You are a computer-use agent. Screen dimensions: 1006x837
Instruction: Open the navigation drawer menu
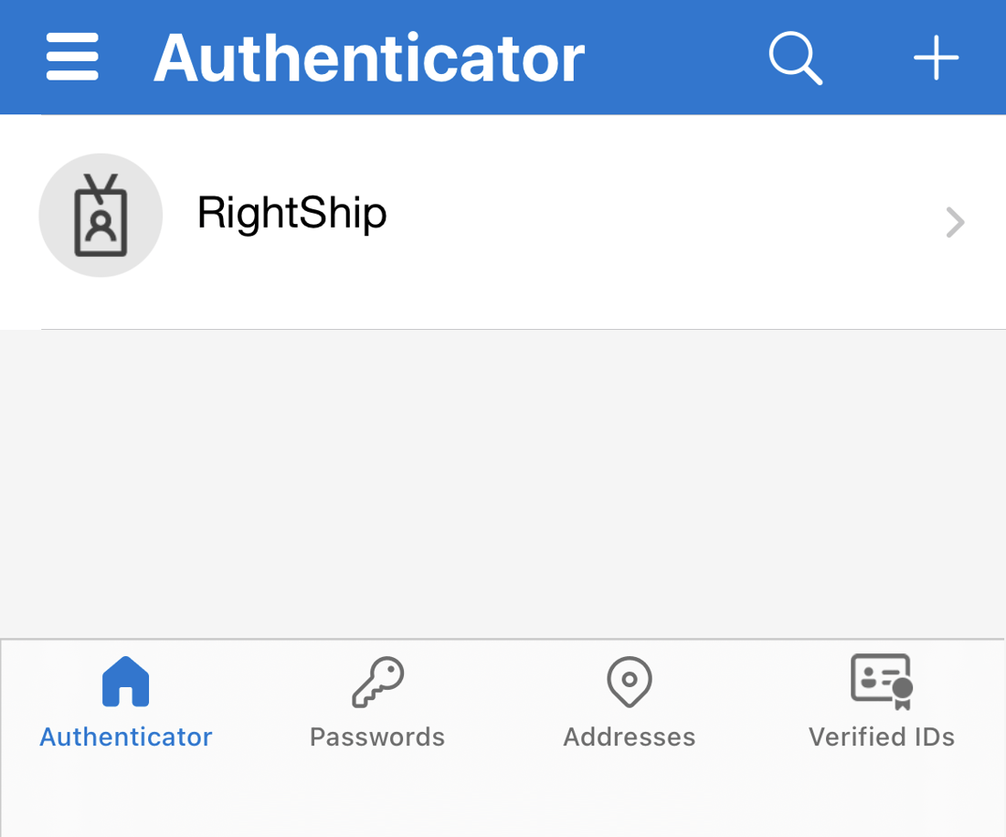click(71, 55)
